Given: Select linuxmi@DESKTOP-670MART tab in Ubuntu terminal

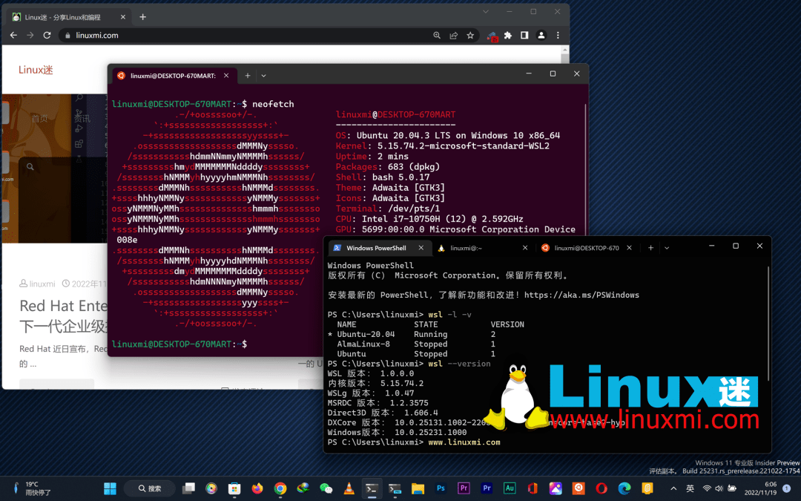Looking at the screenshot, I should [173, 76].
